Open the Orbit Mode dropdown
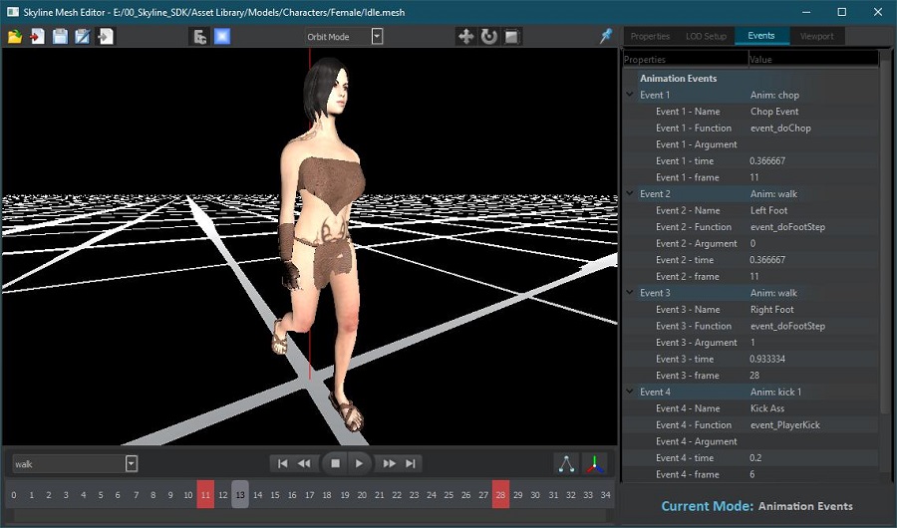The image size is (897, 528). [377, 37]
